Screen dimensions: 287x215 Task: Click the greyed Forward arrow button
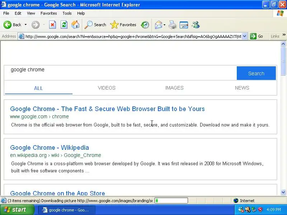(36, 25)
